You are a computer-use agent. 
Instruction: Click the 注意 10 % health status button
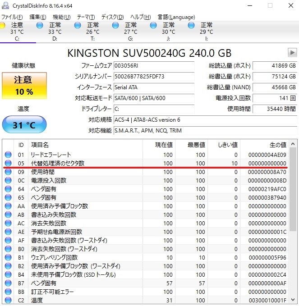[x=24, y=86]
